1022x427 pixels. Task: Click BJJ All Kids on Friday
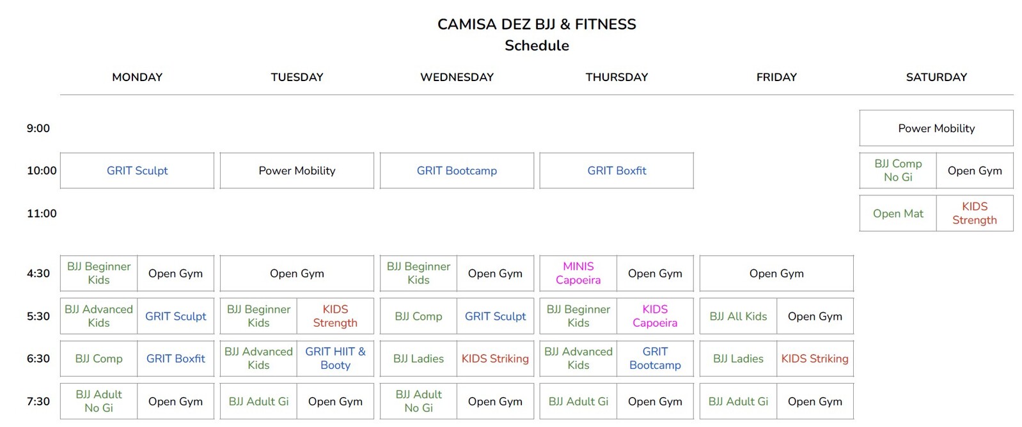[x=738, y=316]
